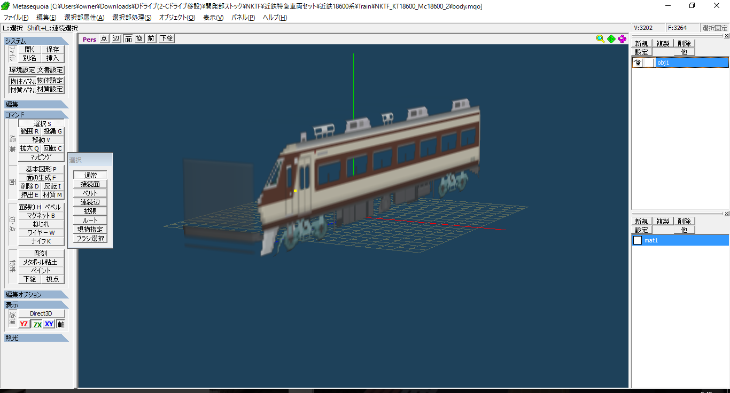Click the magenta rotate view icon
The height and width of the screenshot is (393, 730).
(x=622, y=38)
